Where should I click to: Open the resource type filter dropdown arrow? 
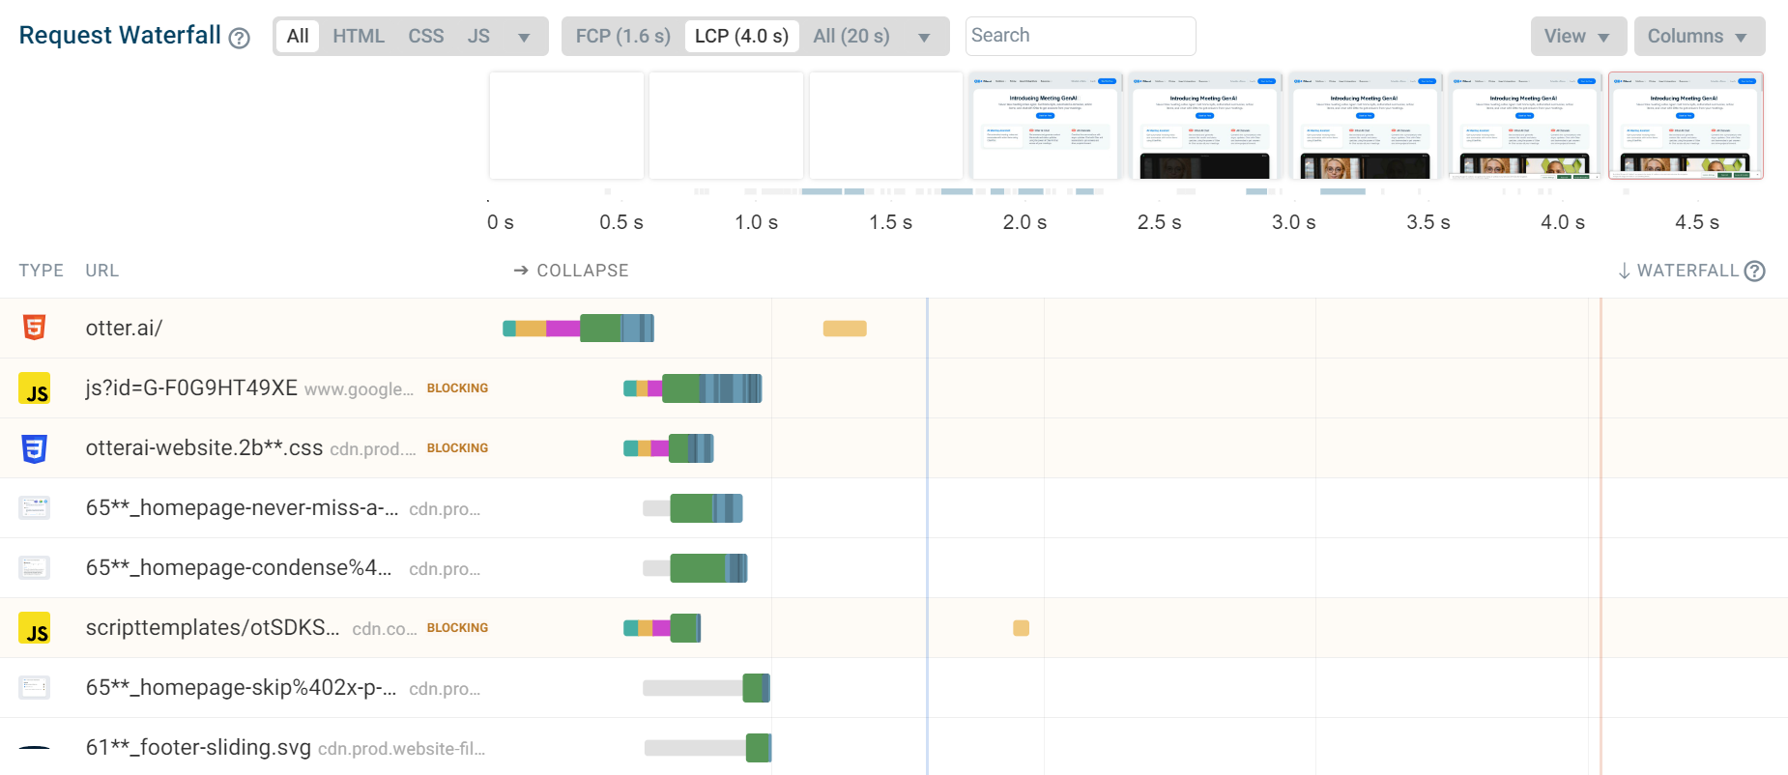[x=524, y=38]
